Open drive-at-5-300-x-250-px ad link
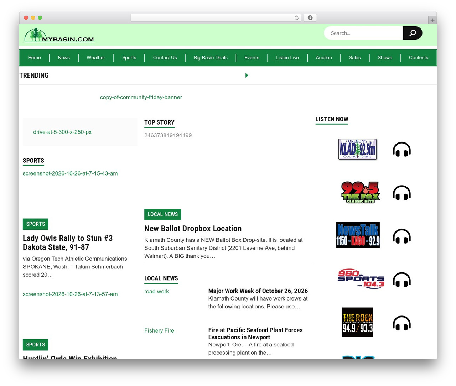The width and height of the screenshot is (456, 386). (x=62, y=132)
